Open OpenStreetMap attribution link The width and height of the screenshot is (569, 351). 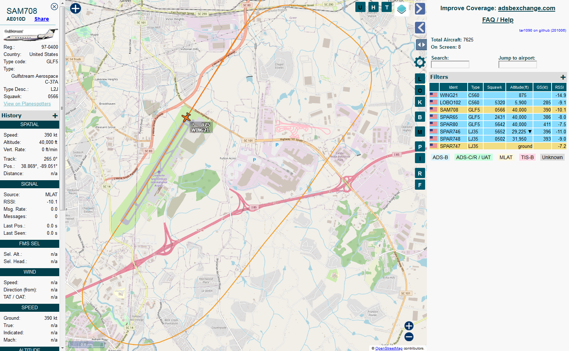click(389, 348)
